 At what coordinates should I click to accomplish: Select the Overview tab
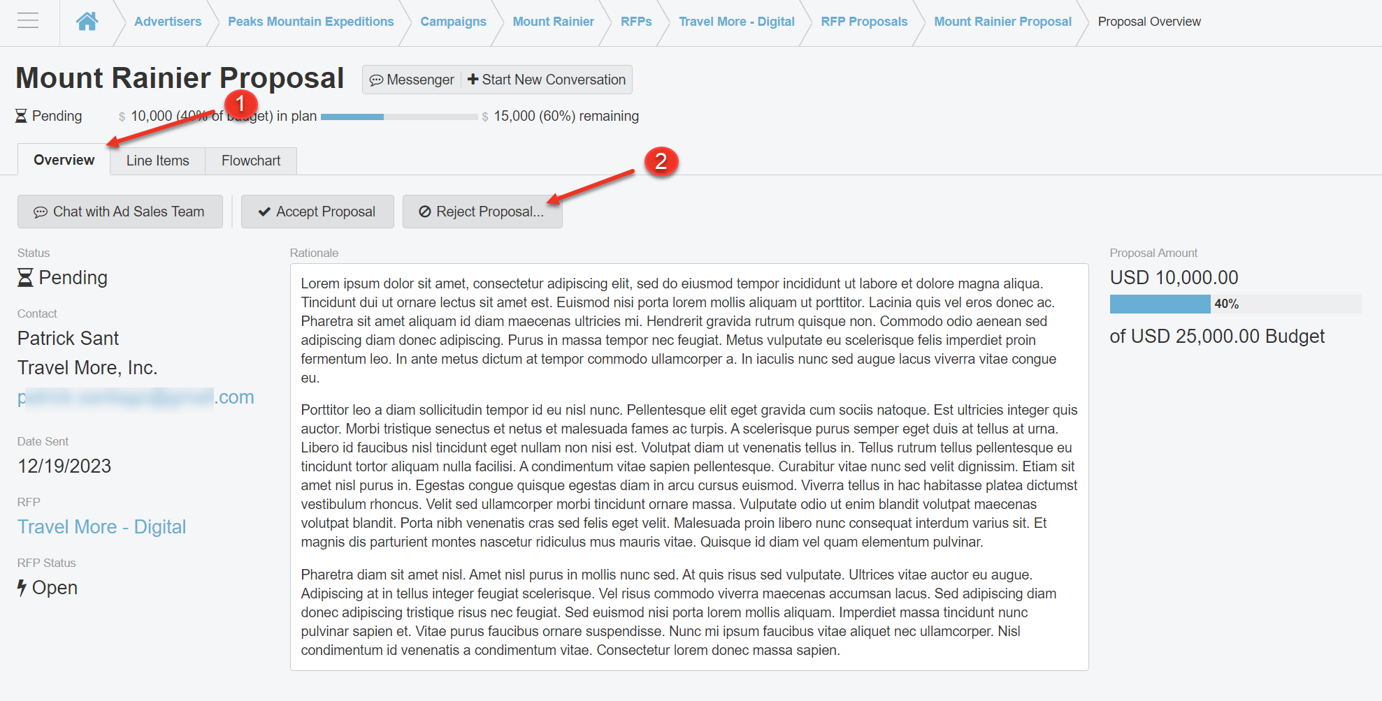[x=64, y=160]
